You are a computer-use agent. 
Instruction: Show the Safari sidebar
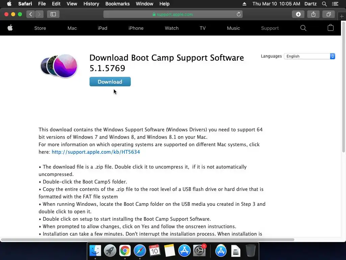(x=53, y=14)
